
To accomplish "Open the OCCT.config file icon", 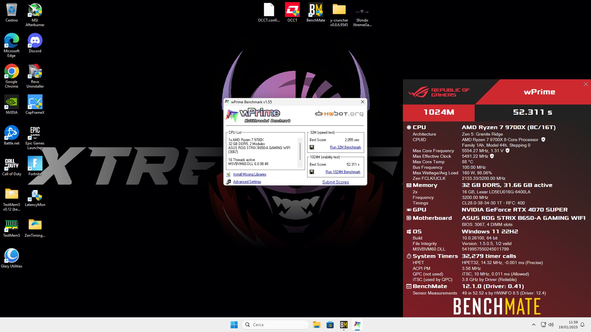I will (269, 13).
